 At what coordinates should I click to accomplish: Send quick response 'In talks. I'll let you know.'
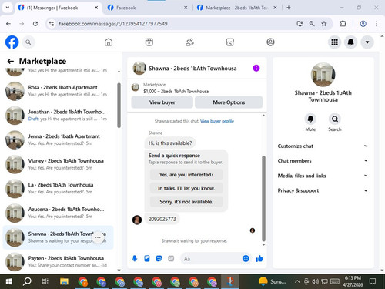(186, 188)
